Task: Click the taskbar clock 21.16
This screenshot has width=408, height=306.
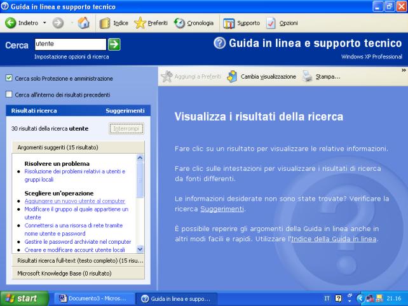Action: pyautogui.click(x=393, y=298)
